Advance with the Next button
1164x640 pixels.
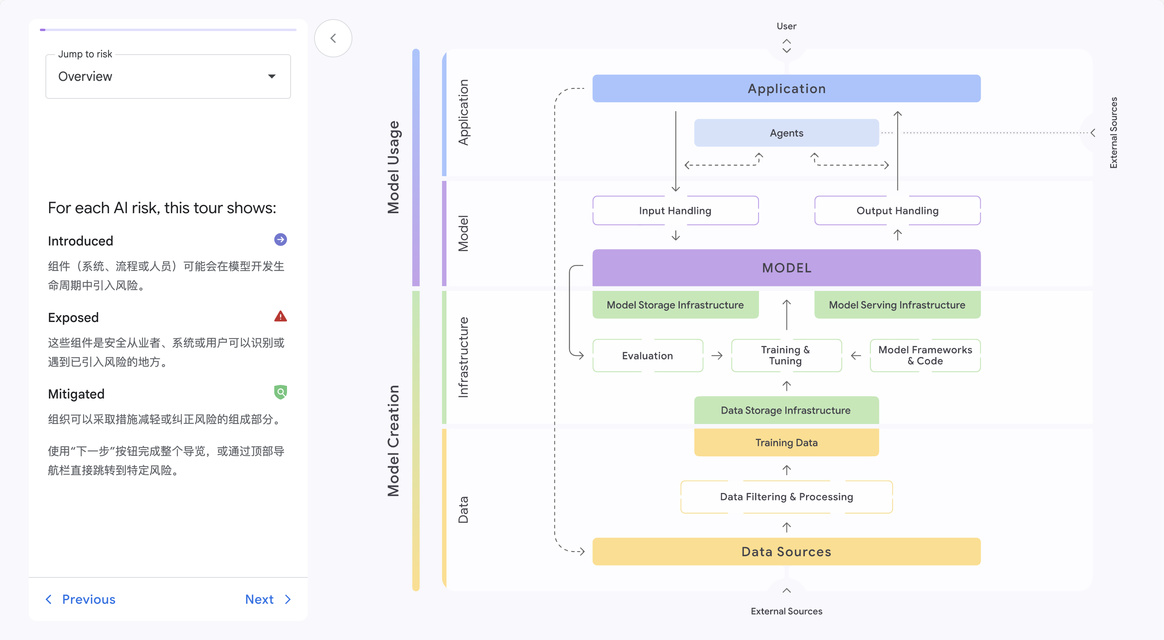point(260,599)
